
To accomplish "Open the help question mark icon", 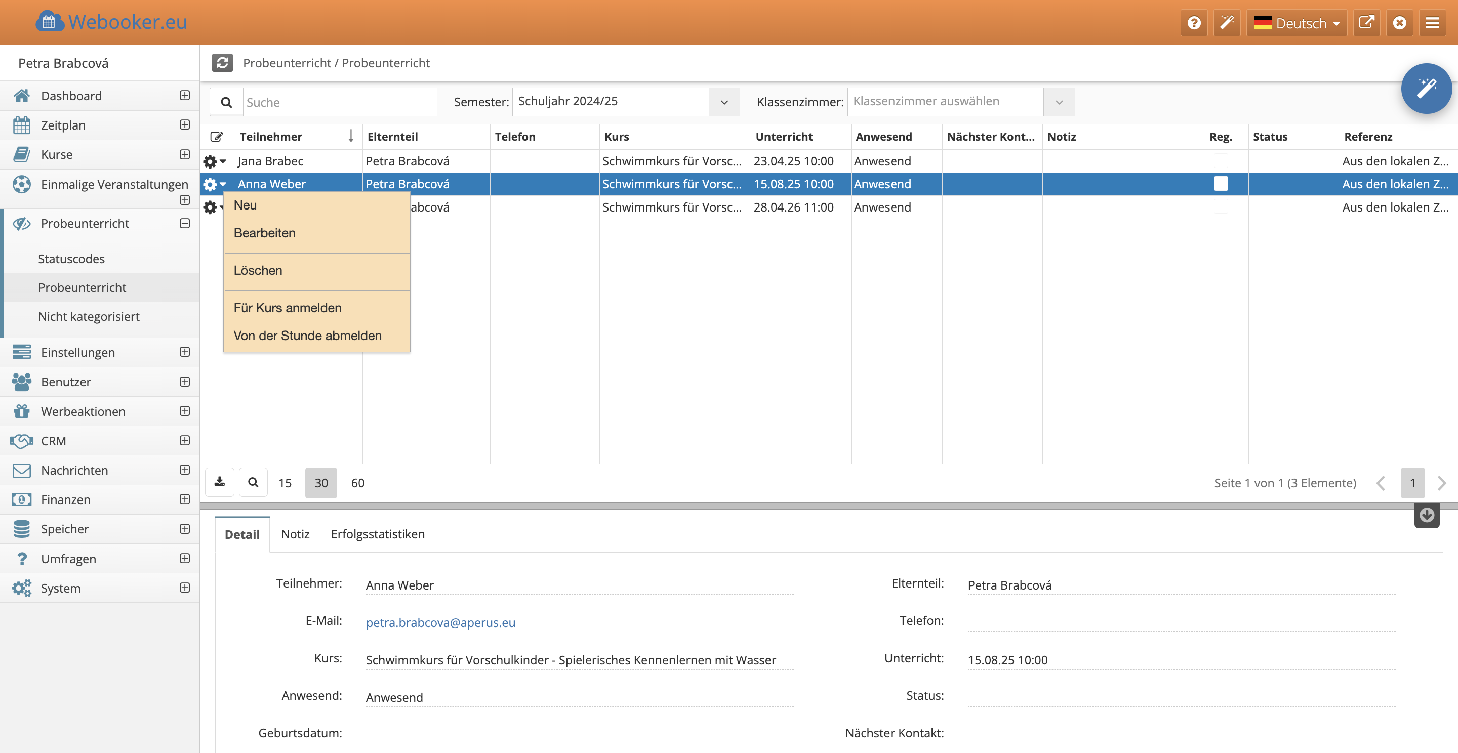I will (1194, 23).
